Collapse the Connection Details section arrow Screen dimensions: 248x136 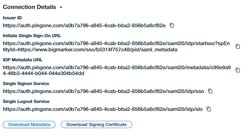click(x=61, y=7)
